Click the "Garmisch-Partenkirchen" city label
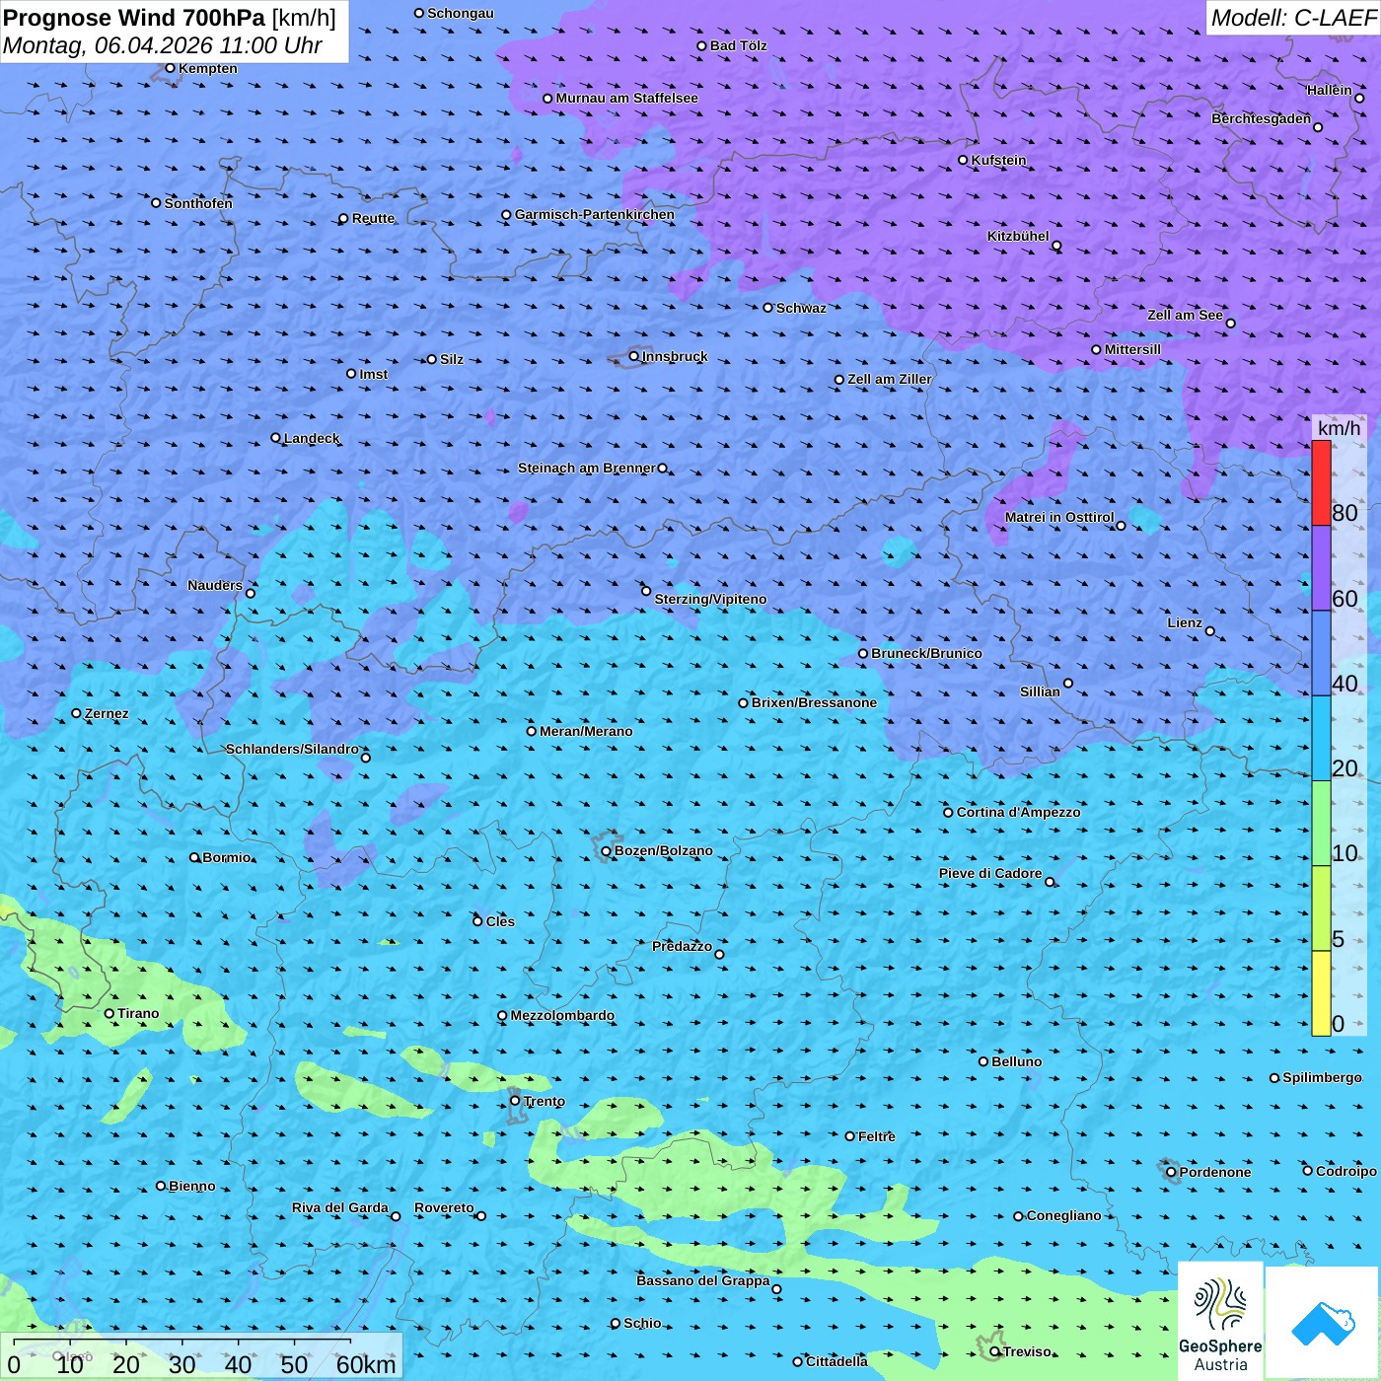Viewport: 1381px width, 1381px height. (x=595, y=214)
